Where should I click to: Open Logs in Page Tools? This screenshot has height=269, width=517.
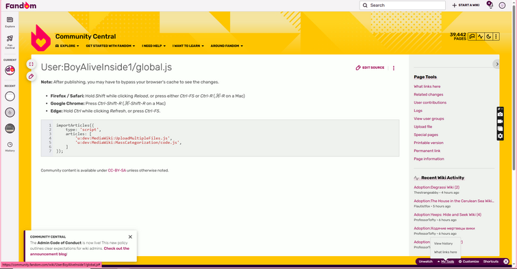(418, 111)
